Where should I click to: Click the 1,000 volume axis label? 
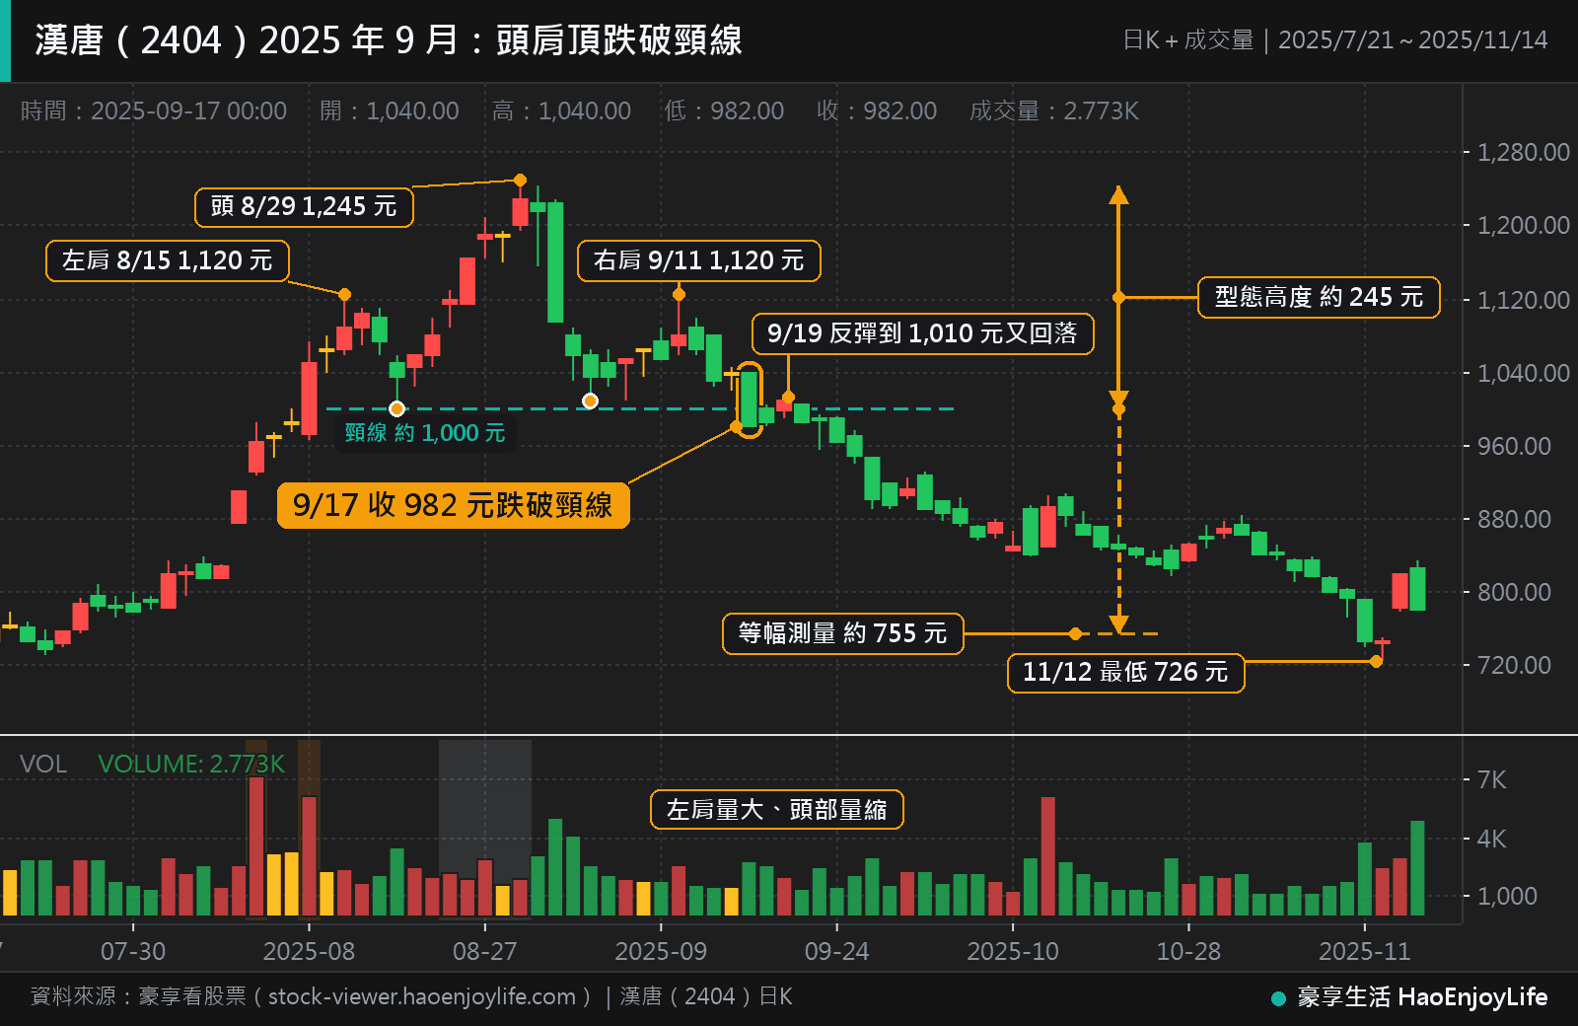[x=1507, y=897]
